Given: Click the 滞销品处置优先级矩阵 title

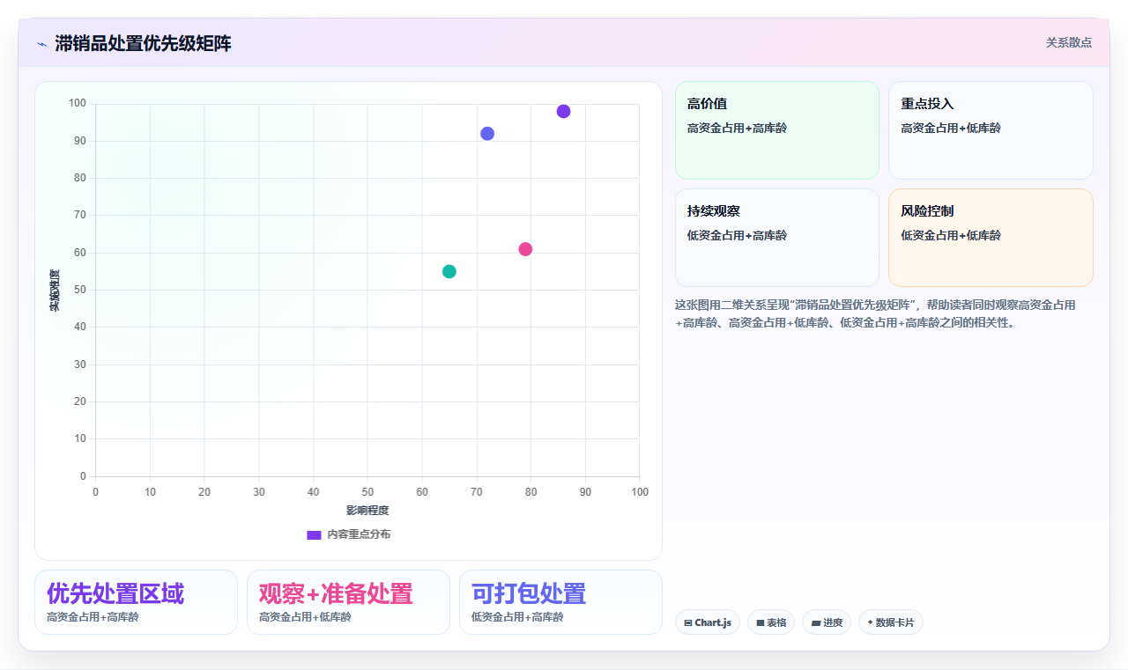Looking at the screenshot, I should click(x=143, y=43).
